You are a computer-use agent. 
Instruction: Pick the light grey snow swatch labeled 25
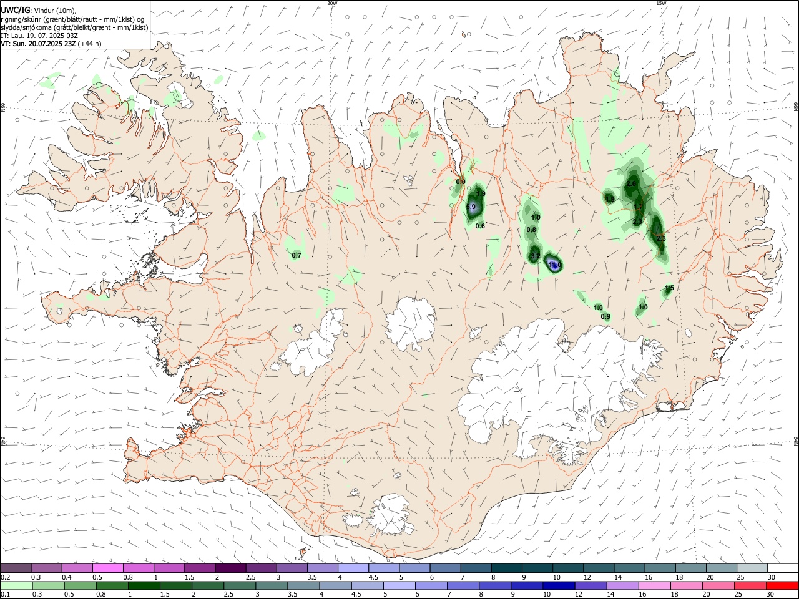[752, 568]
